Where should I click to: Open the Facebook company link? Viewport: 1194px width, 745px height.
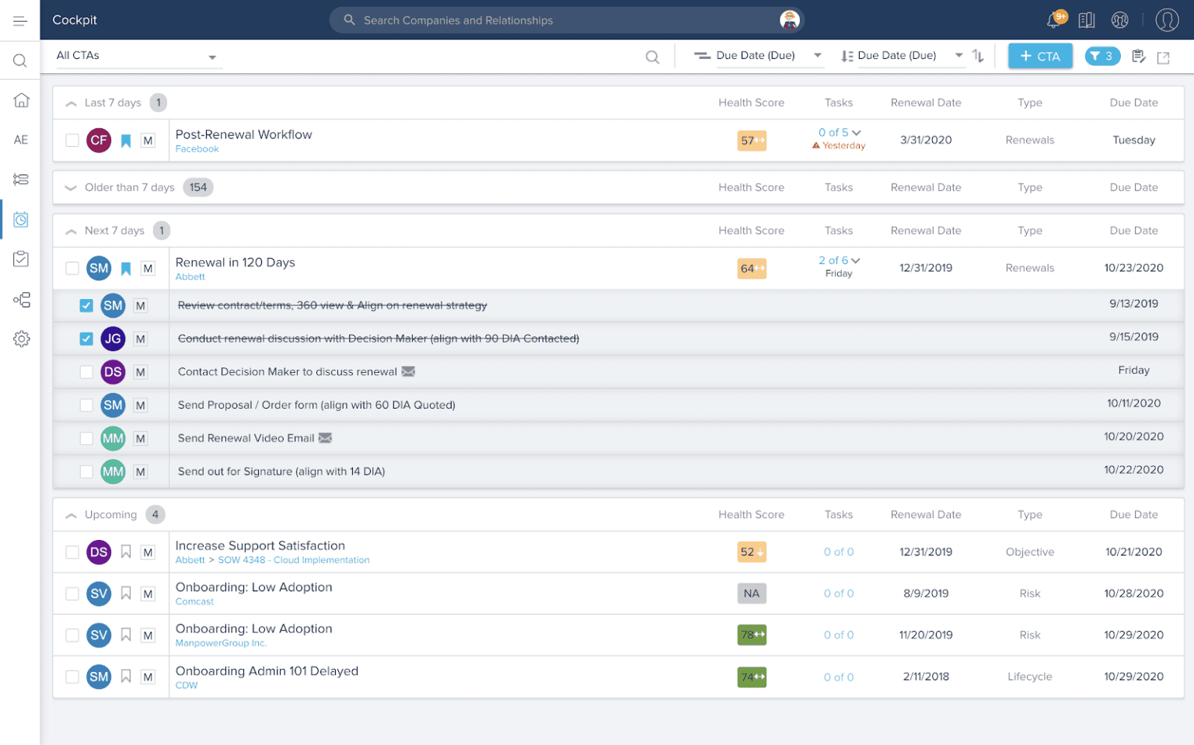click(197, 149)
